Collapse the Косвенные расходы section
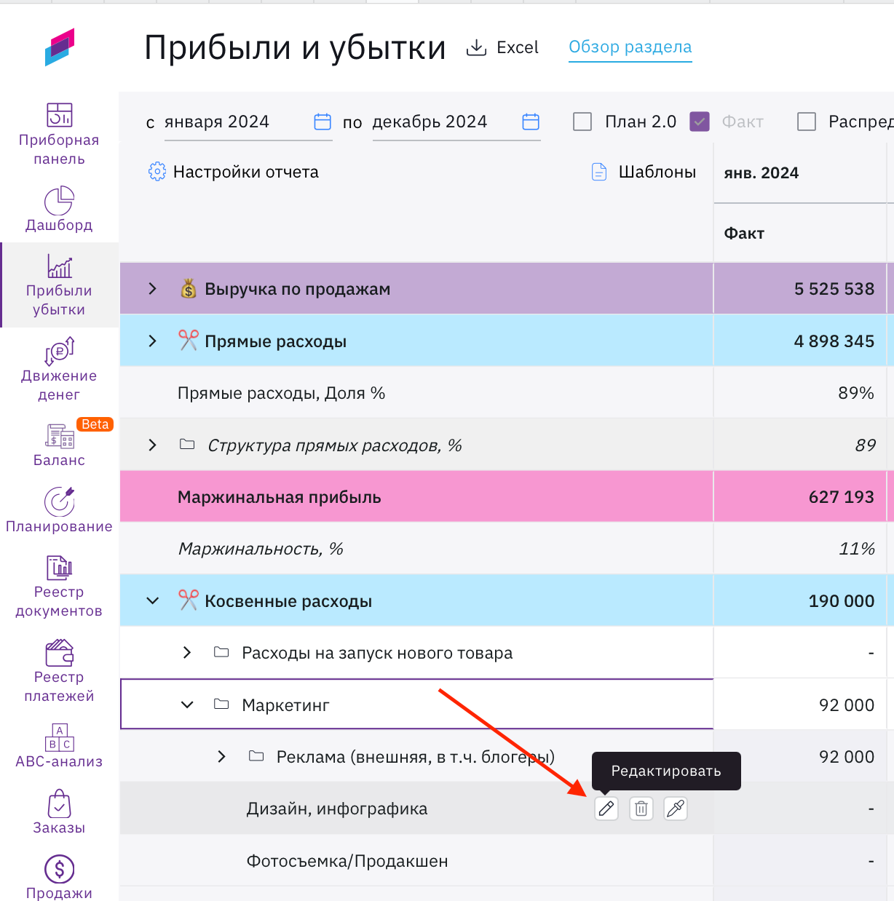894x901 pixels. [x=152, y=601]
